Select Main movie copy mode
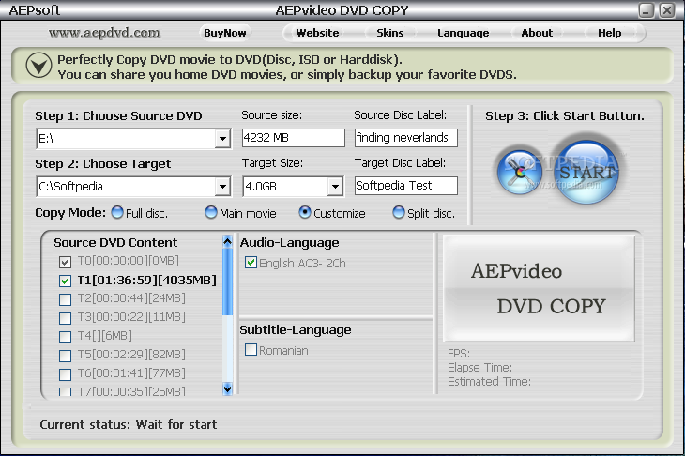 (x=211, y=212)
